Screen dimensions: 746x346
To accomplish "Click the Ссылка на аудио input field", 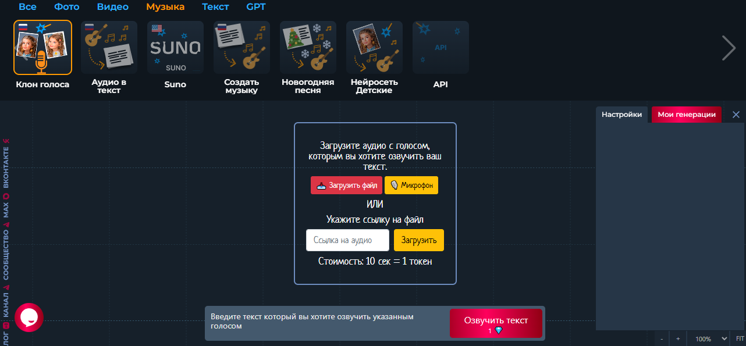I will point(348,240).
